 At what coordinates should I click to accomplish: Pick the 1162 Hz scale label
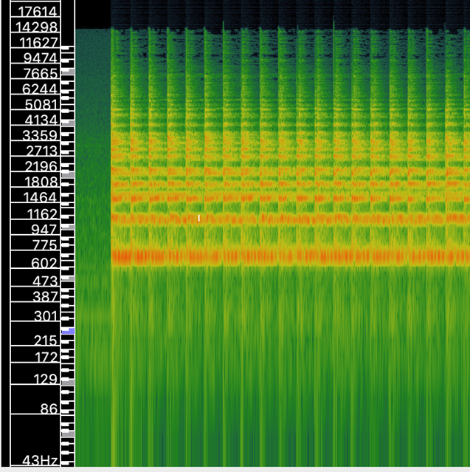(x=41, y=213)
